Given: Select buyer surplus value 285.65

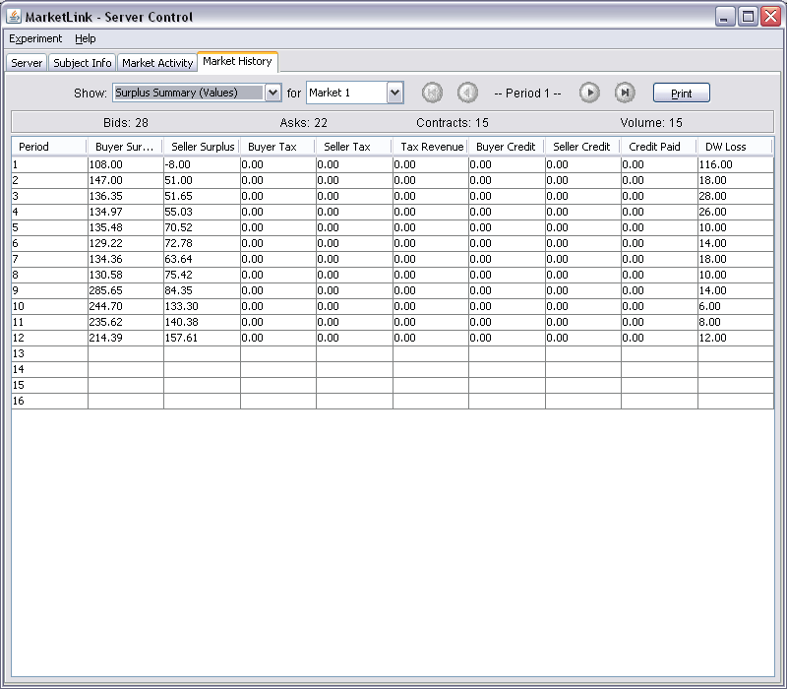Looking at the screenshot, I should (126, 290).
